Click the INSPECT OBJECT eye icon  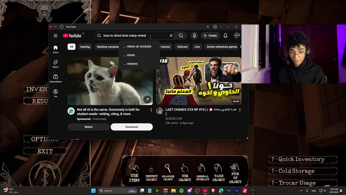(x=151, y=170)
